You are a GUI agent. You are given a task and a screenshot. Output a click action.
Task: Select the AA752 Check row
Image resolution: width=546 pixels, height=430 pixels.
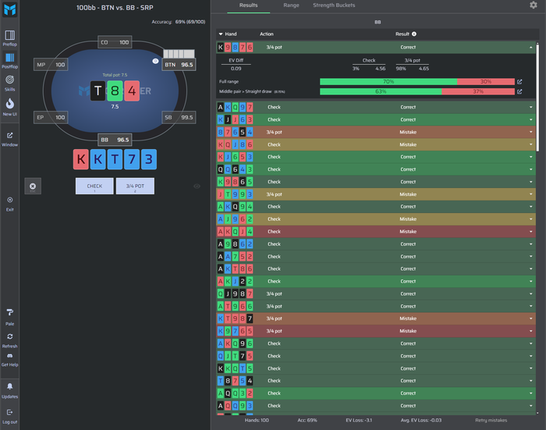point(376,257)
